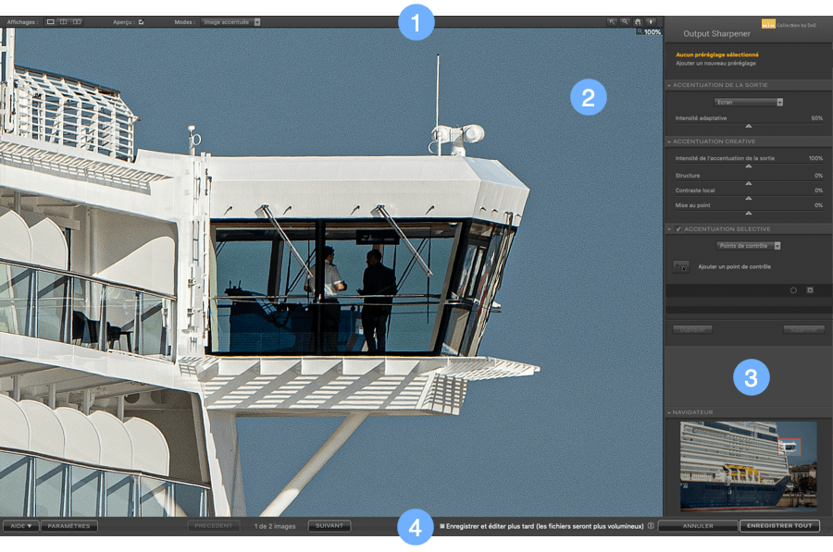Click the Mise au point slider handle
Image resolution: width=833 pixels, height=552 pixels.
pyautogui.click(x=749, y=213)
